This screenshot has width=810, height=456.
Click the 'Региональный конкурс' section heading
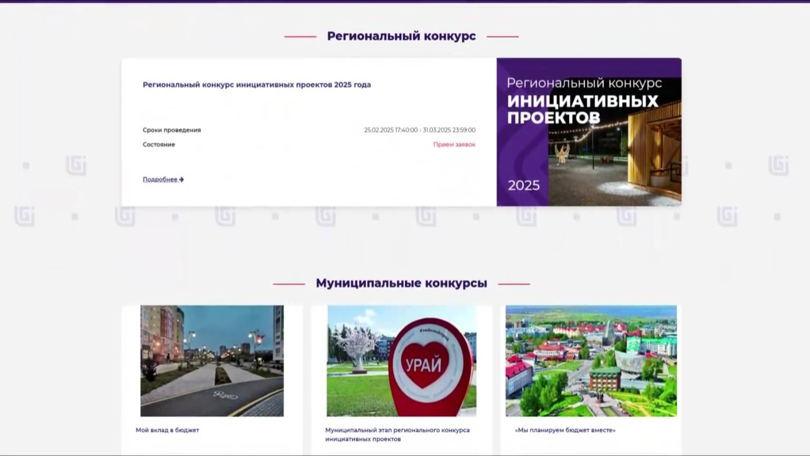coord(401,36)
